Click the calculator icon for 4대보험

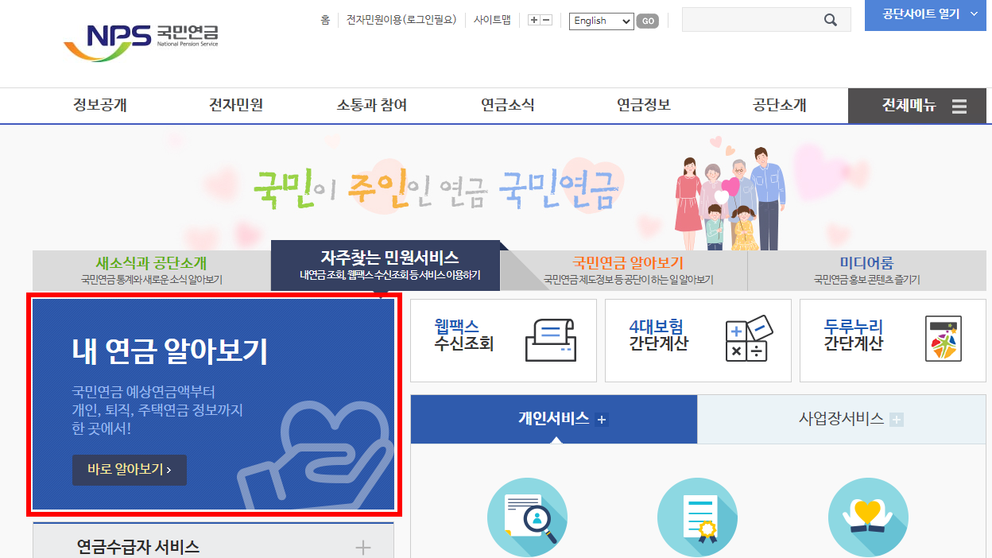[x=749, y=339]
